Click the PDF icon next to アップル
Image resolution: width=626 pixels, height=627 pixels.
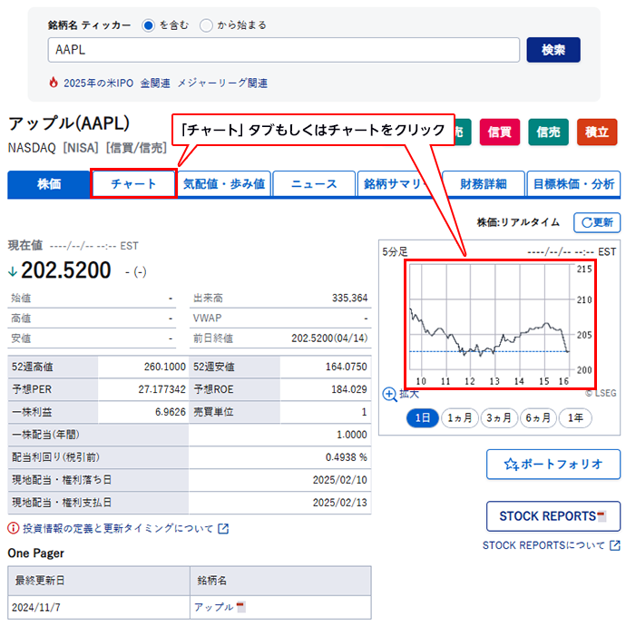coord(240,607)
